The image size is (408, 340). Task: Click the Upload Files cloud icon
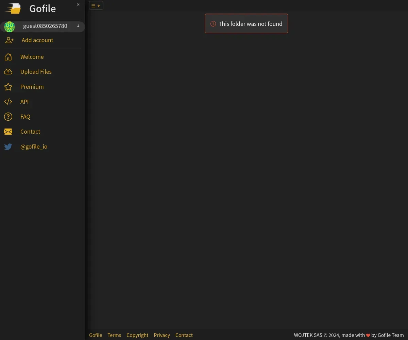tap(8, 72)
